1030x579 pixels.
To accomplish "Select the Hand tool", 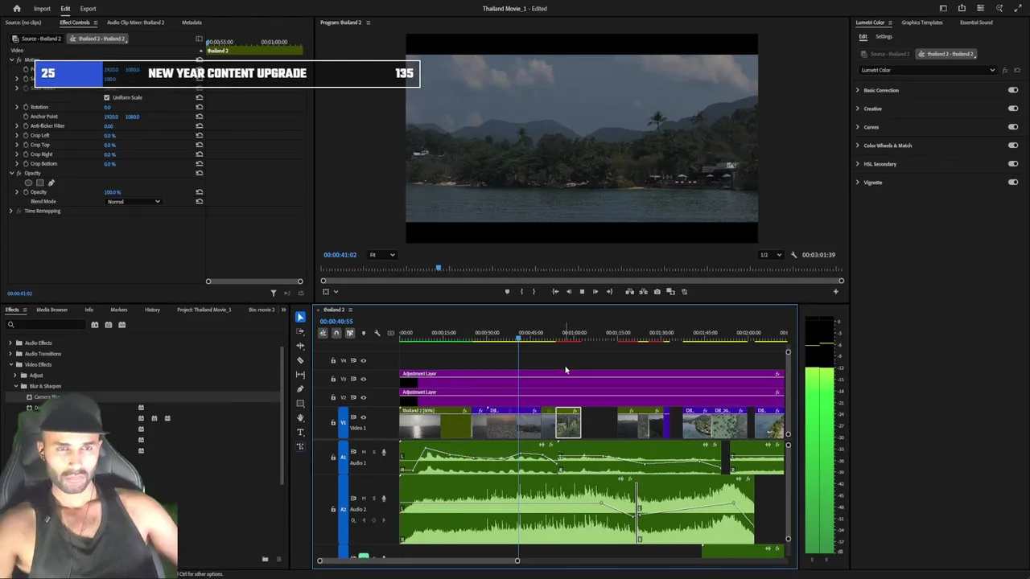I will tap(300, 418).
